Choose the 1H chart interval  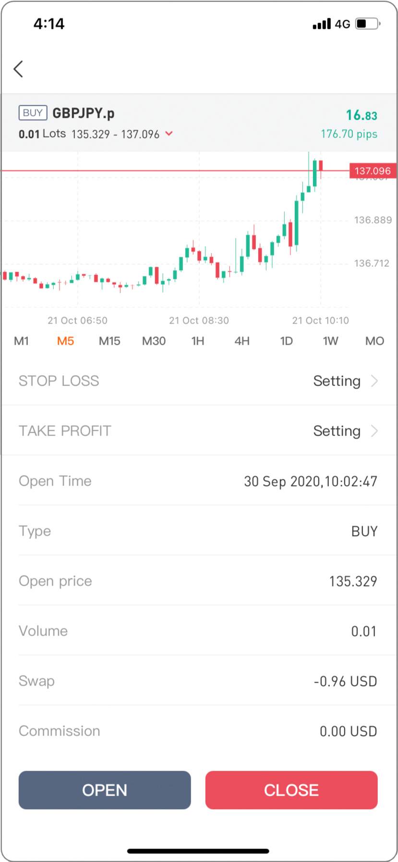point(198,341)
